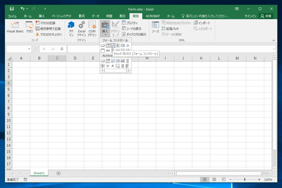This screenshot has width=282, height=188.
Task: Select the ActiveX Toggle Button control
Action: pyautogui.click(x=123, y=66)
